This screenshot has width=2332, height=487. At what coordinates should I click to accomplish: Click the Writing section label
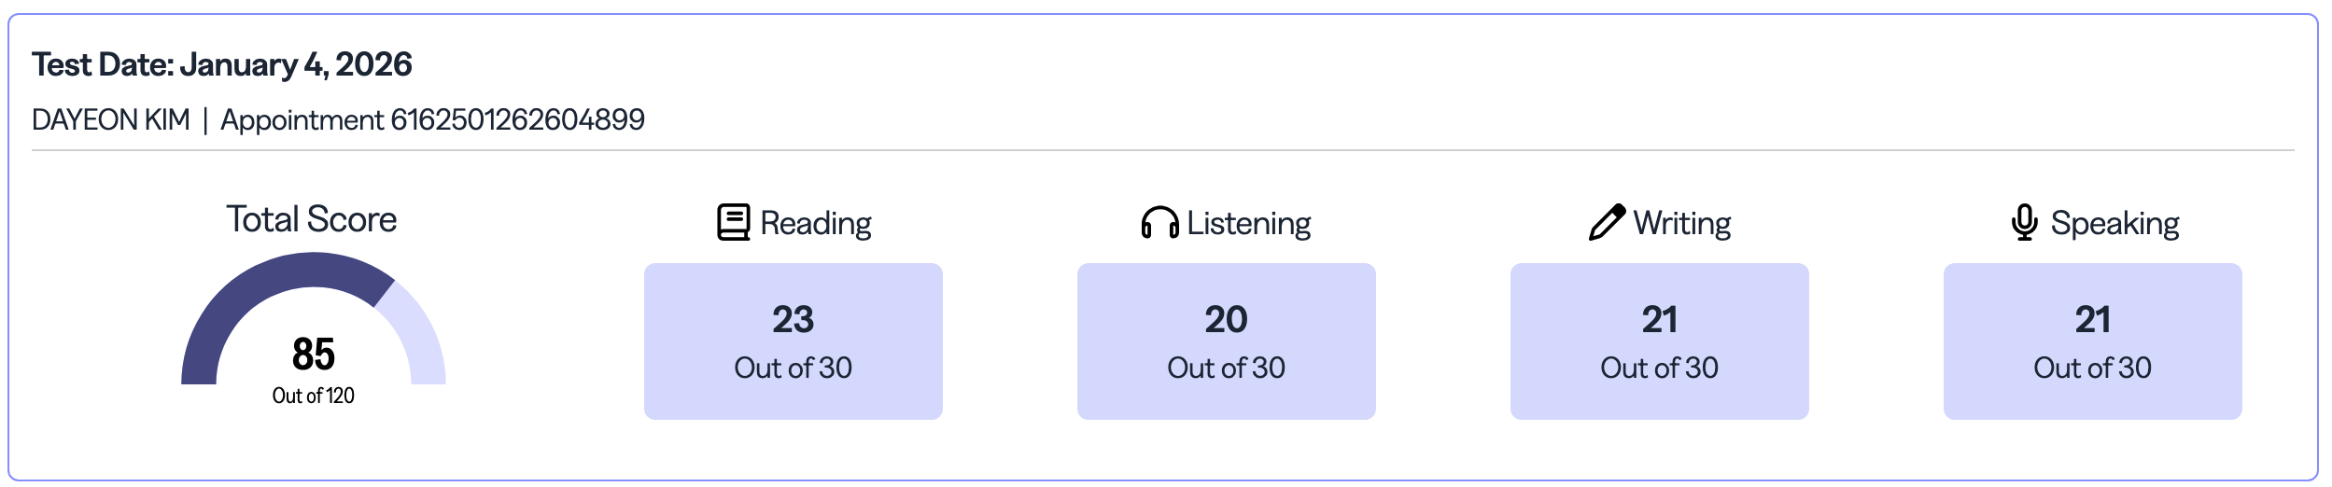tap(1681, 224)
